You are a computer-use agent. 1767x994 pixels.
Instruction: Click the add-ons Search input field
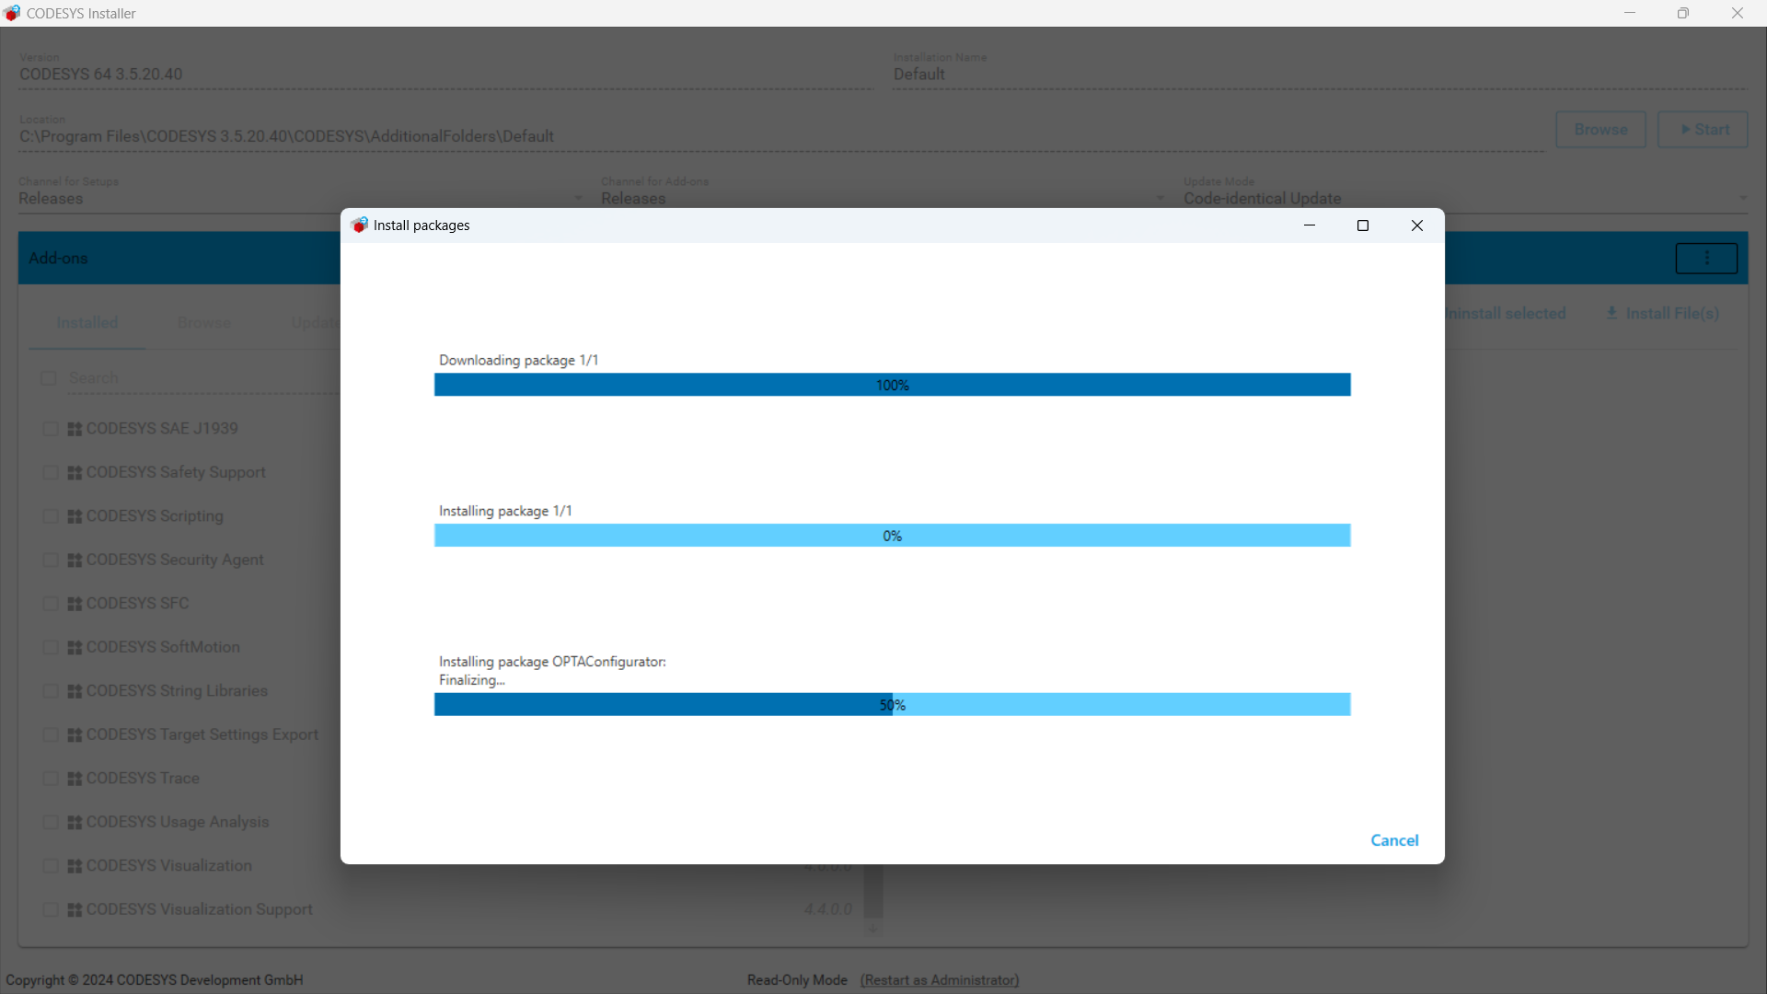pos(204,378)
